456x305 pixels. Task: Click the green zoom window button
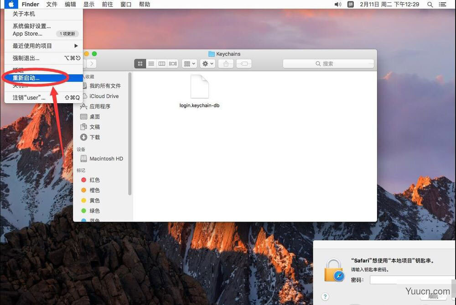coord(94,53)
